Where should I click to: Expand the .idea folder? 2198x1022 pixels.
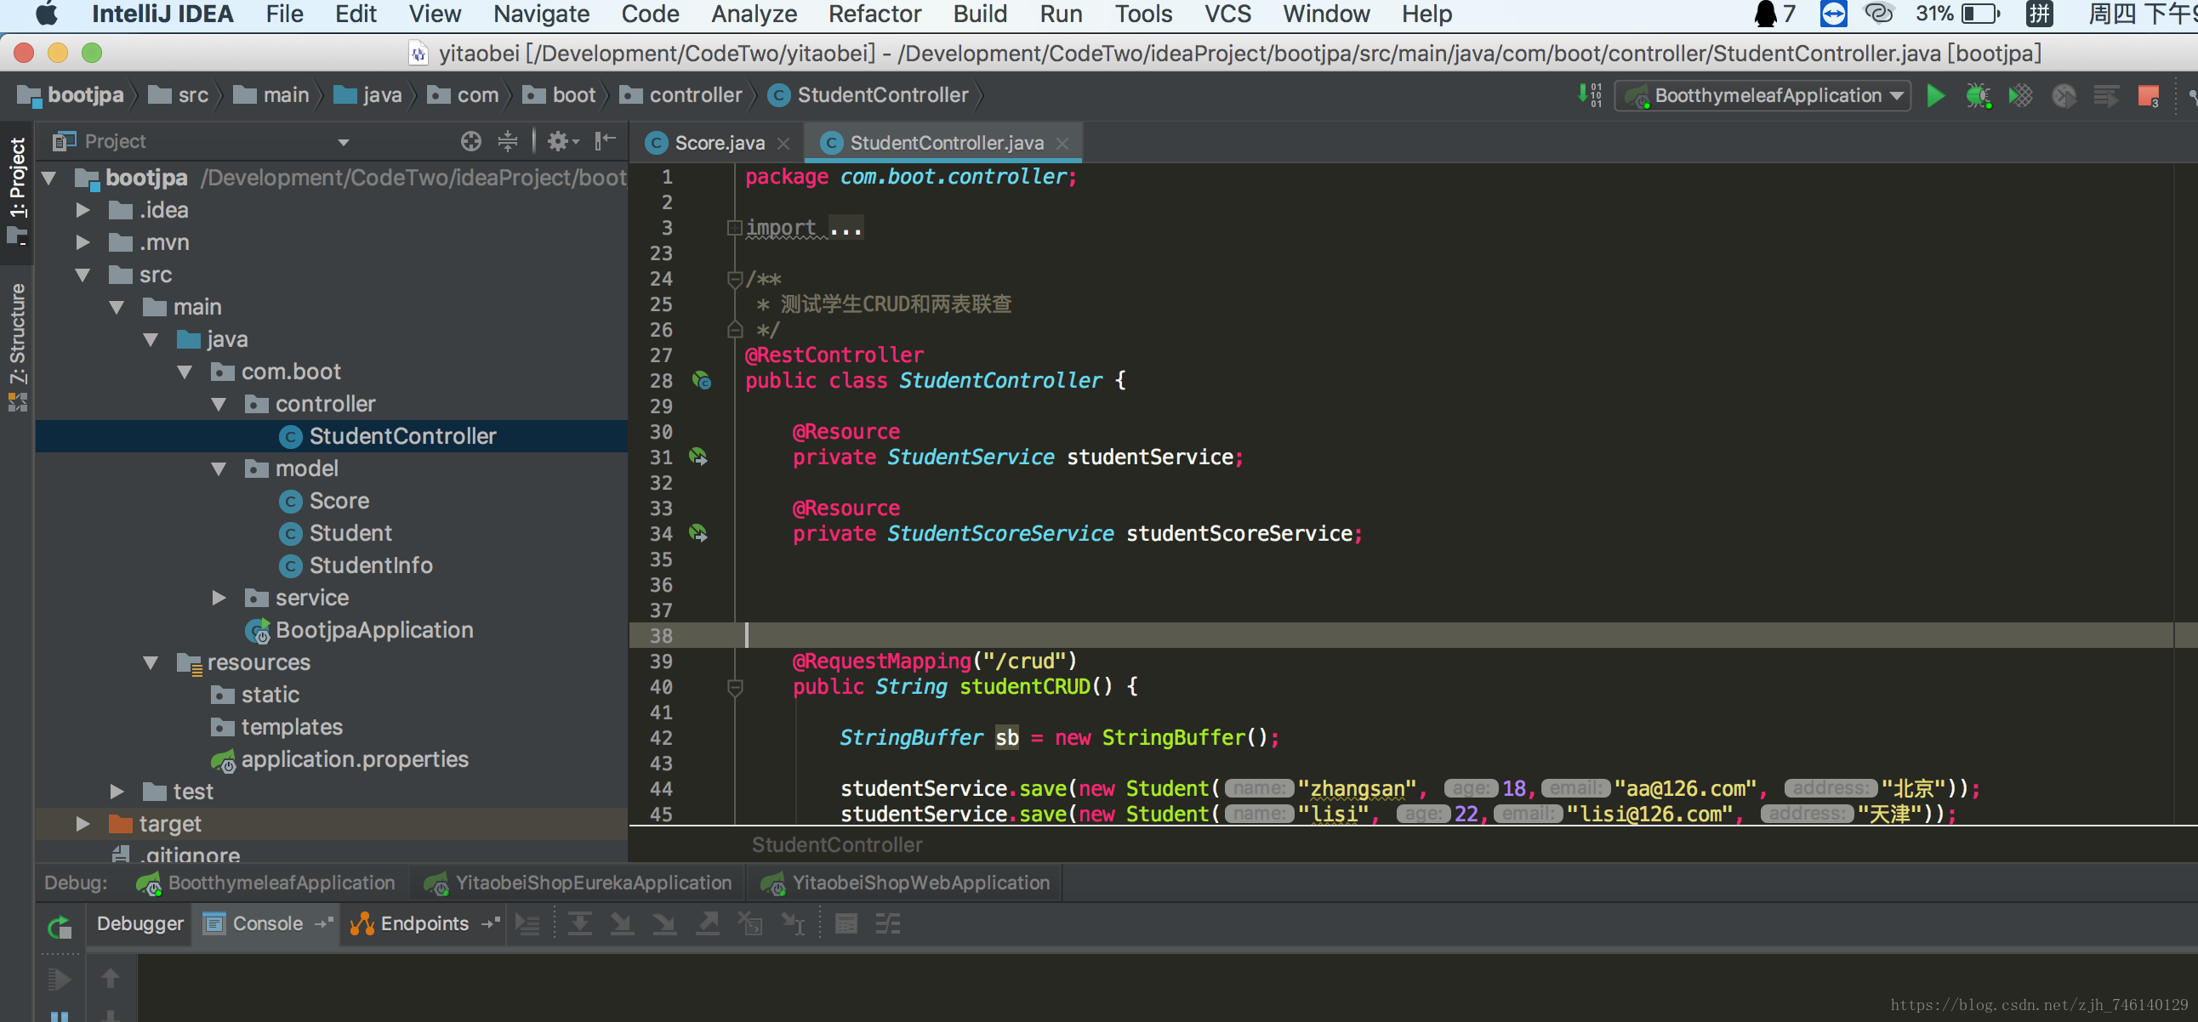[83, 210]
